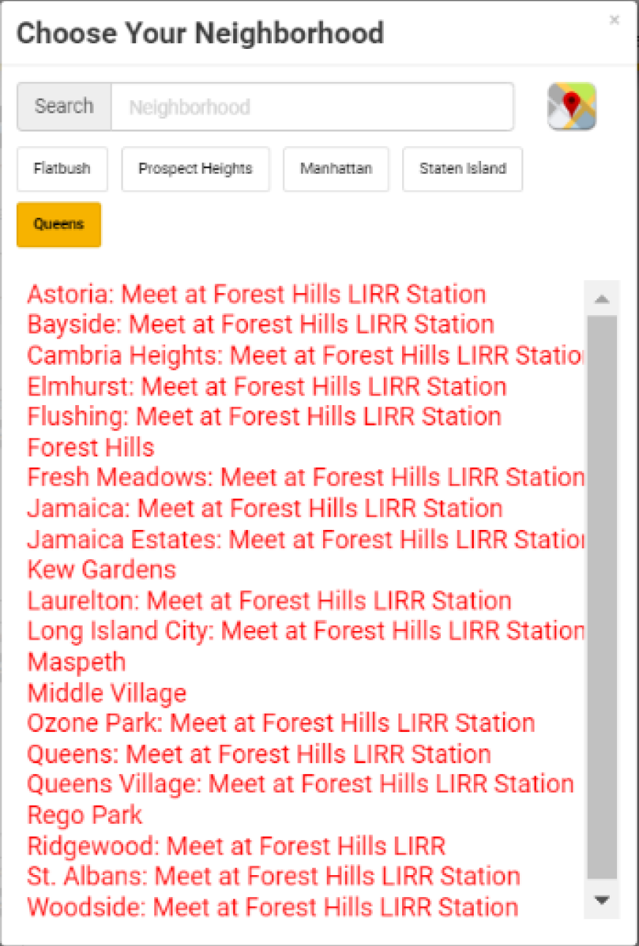Choose the Astoria neighborhood link

256,294
